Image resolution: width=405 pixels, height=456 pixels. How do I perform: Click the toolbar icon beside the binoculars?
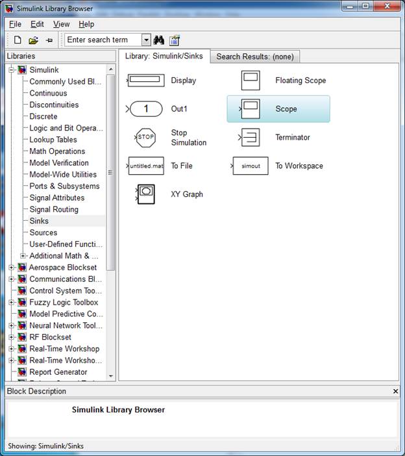pos(175,40)
